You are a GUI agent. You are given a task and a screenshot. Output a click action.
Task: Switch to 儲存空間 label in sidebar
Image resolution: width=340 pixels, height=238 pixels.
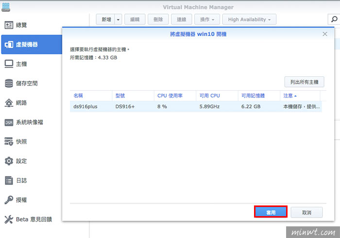(27, 83)
